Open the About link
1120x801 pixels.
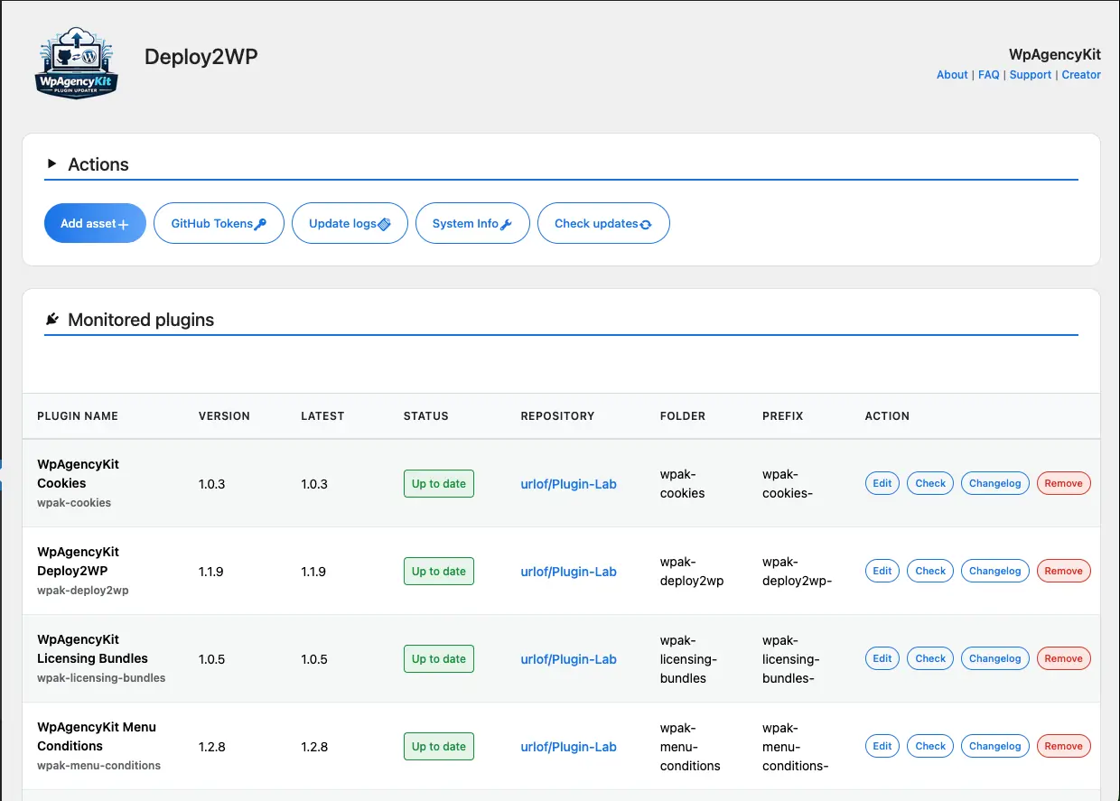[952, 75]
